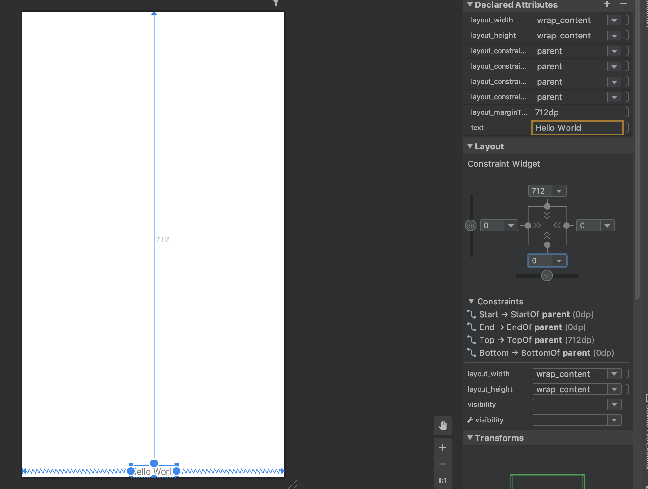Click top constraint anchor in Constraint Widget

(x=547, y=206)
